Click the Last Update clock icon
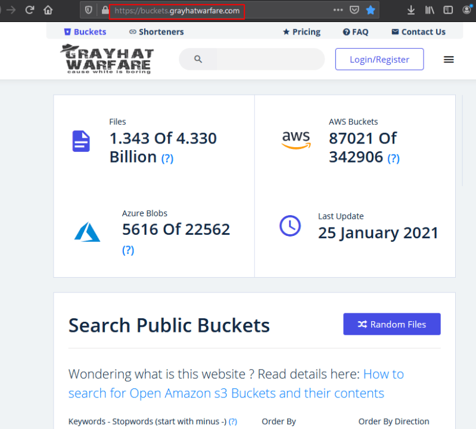 pyautogui.click(x=290, y=226)
